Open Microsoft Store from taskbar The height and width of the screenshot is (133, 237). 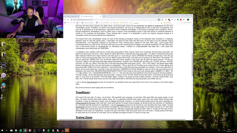pyautogui.click(x=11, y=130)
